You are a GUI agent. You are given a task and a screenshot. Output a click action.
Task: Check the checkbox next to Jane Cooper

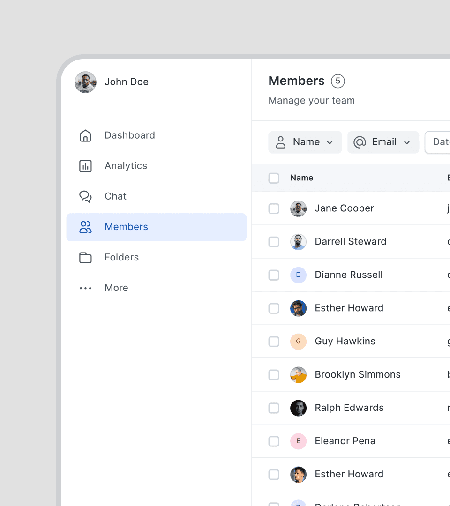274,208
